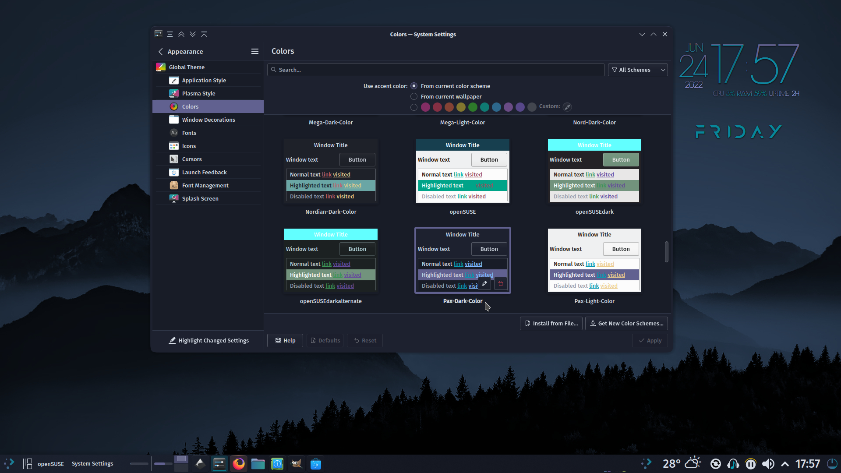Select Window Decorations in the sidebar

[x=208, y=120]
